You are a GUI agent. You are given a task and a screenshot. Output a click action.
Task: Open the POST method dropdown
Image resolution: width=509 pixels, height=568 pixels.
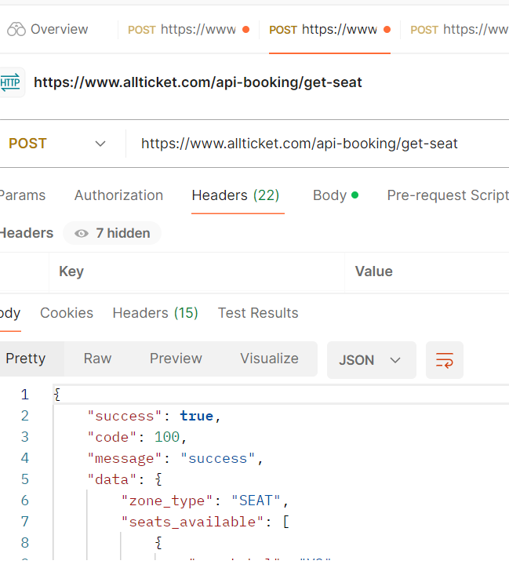click(x=58, y=144)
